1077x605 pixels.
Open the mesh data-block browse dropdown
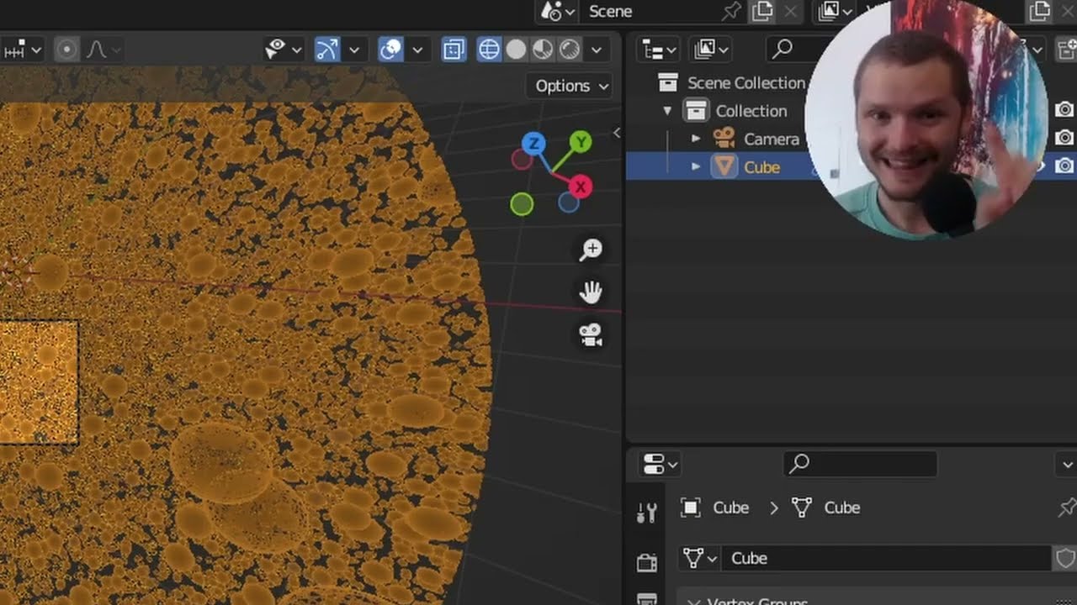pos(700,558)
